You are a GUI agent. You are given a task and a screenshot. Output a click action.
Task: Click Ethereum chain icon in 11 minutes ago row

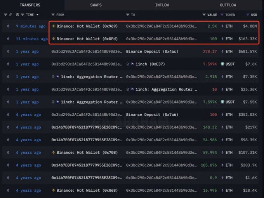[8, 38]
